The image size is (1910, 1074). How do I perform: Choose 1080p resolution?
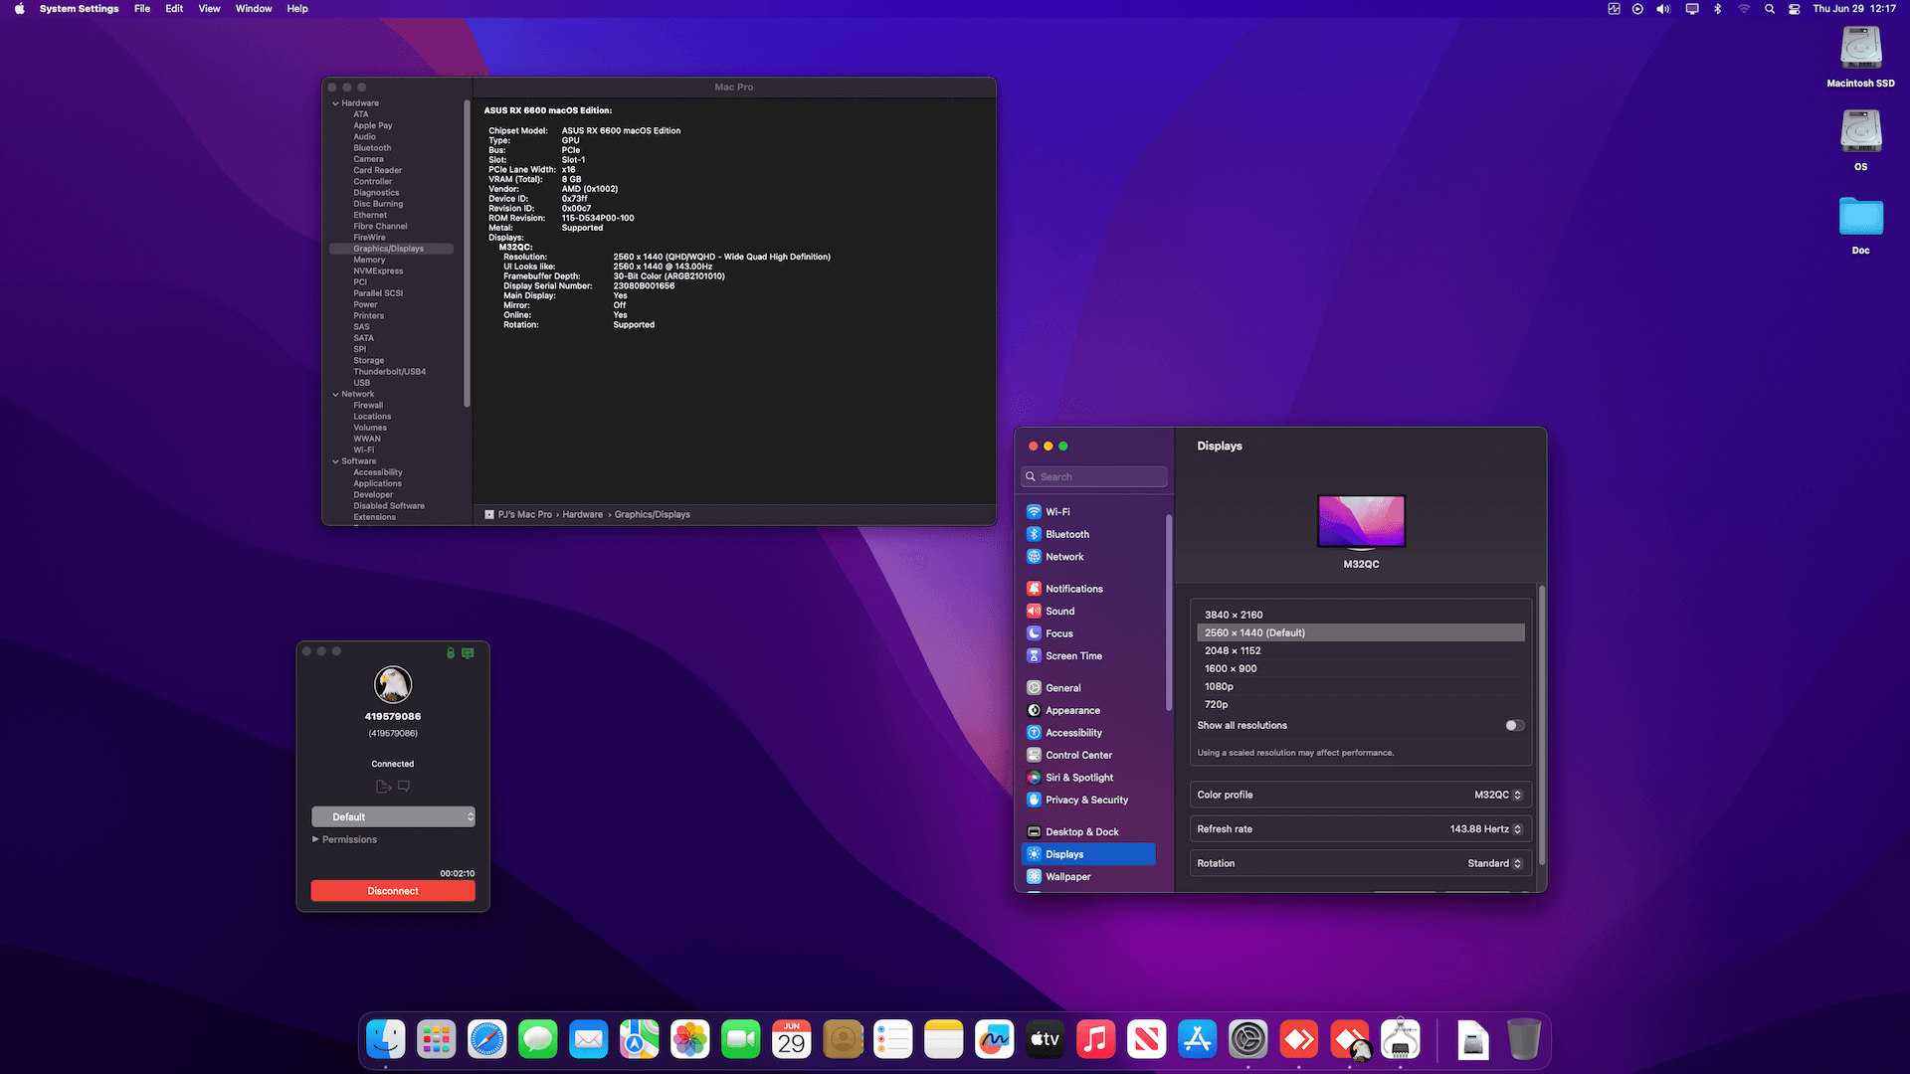coord(1361,686)
